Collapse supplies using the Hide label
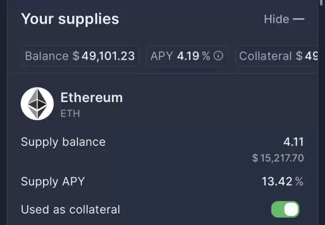325x225 pixels. point(276,19)
